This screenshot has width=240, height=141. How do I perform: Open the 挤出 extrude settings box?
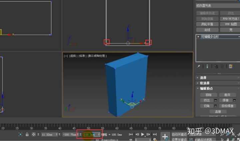click(216, 101)
